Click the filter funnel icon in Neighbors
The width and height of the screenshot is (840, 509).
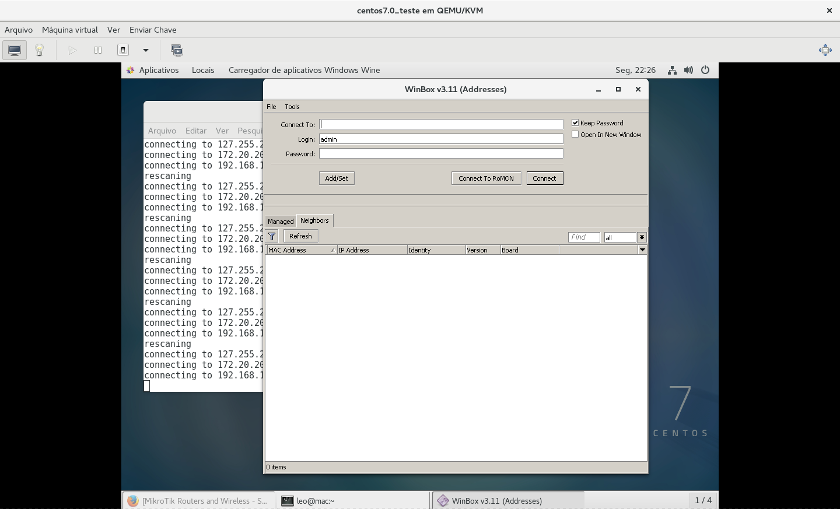[x=272, y=236]
